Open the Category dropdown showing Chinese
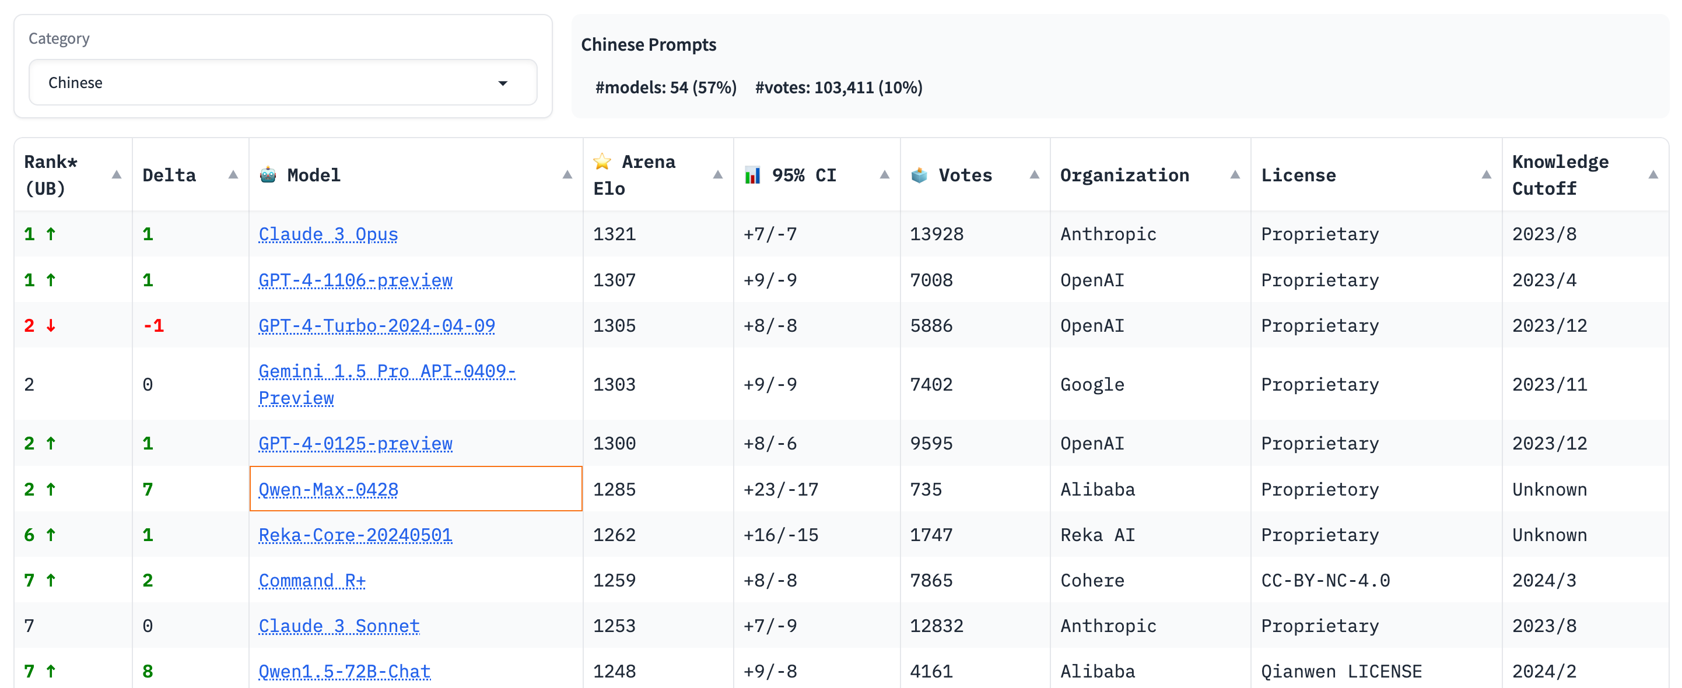This screenshot has height=688, width=1682. tap(283, 83)
